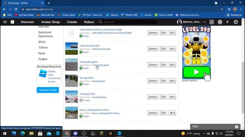Open Mail app from the taskbar
The height and width of the screenshot is (137, 245).
click(49, 134)
